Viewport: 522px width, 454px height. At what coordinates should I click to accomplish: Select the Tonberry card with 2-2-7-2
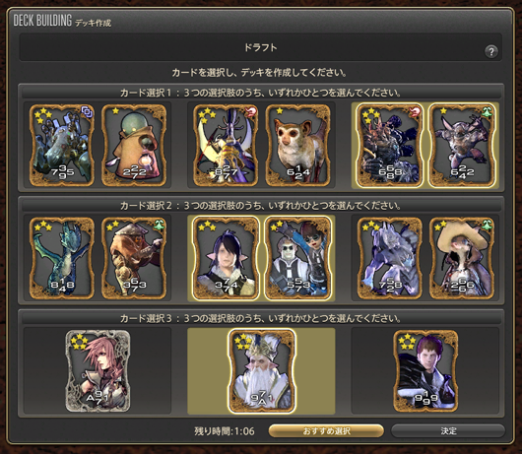pyautogui.click(x=134, y=146)
